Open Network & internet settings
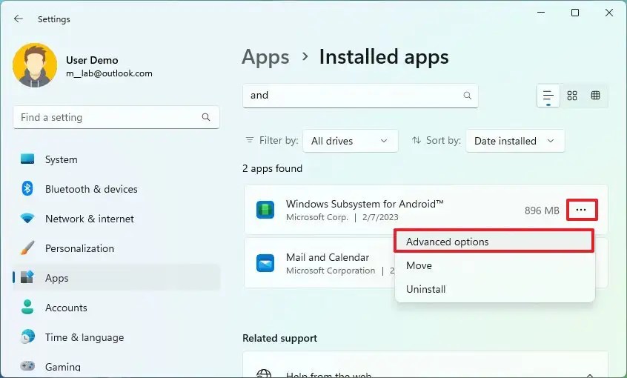This screenshot has width=627, height=378. [116, 219]
